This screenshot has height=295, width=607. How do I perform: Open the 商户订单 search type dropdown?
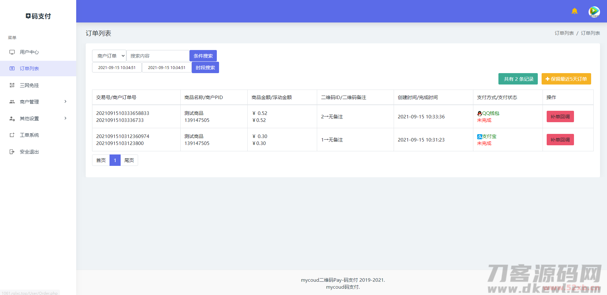tap(109, 56)
